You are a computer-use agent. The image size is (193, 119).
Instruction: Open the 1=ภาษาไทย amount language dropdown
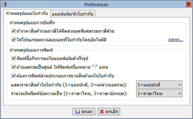(159, 94)
